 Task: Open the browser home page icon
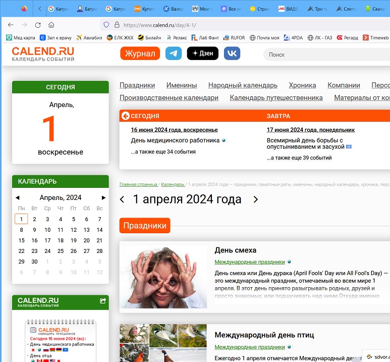(x=51, y=25)
